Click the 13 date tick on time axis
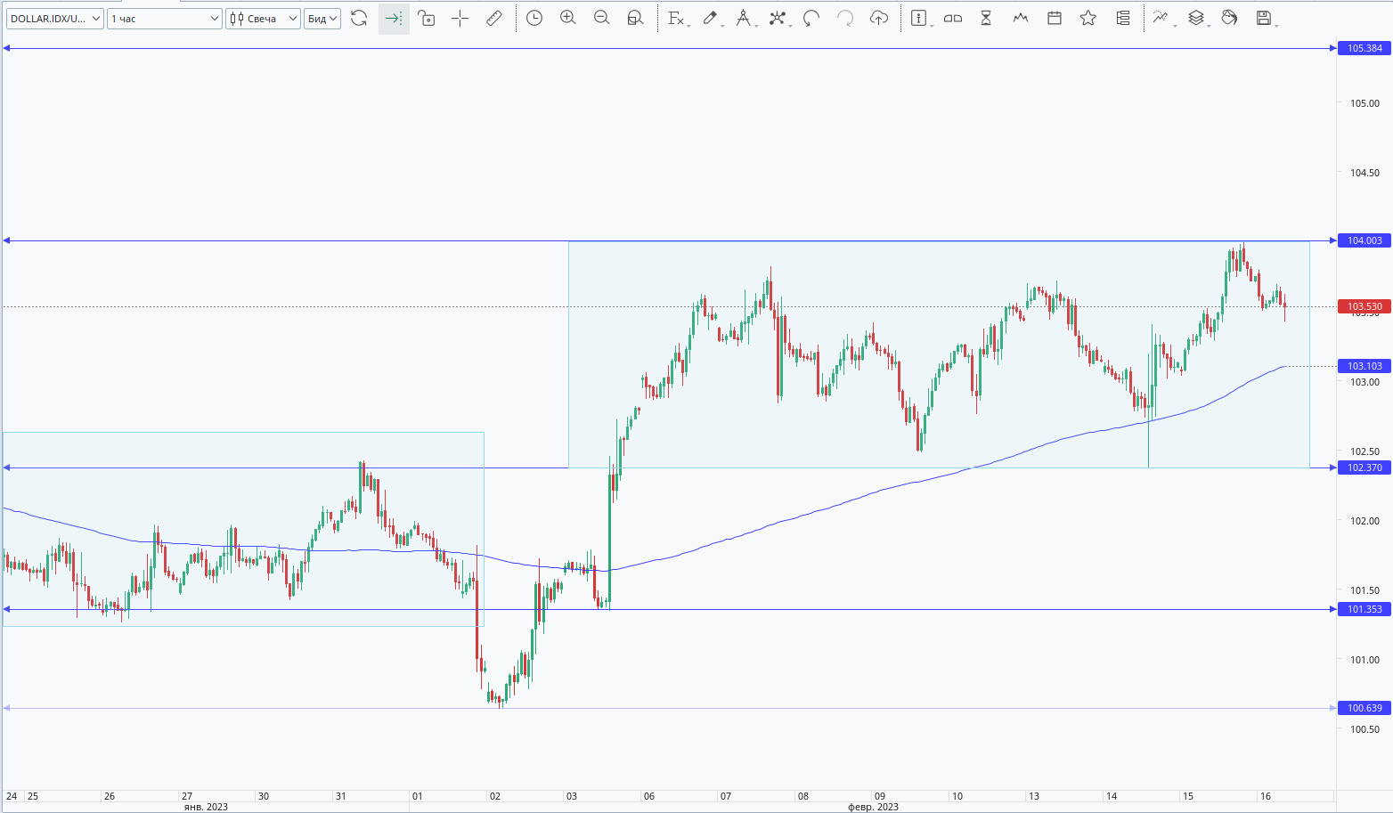 [x=1033, y=796]
